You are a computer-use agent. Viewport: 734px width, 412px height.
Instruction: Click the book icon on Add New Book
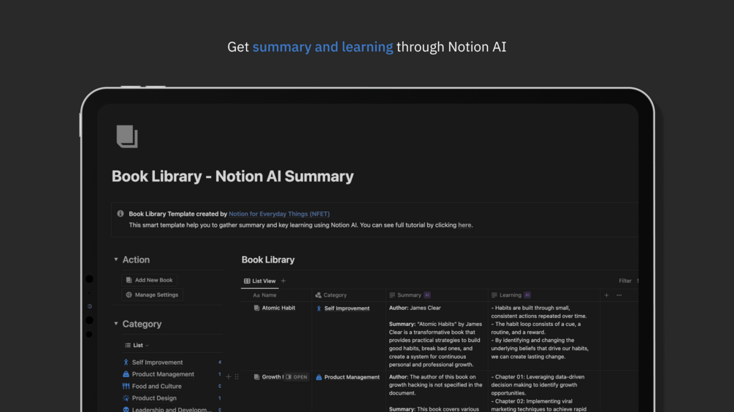(x=129, y=280)
